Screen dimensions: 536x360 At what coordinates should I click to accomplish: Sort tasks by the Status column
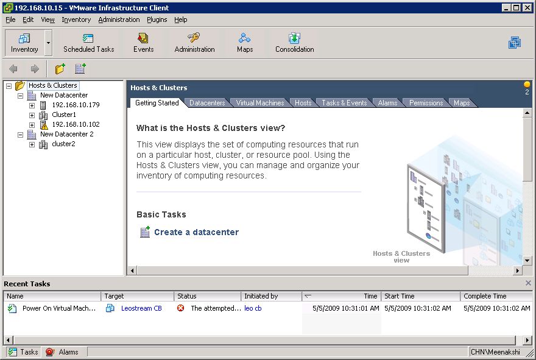click(208, 296)
